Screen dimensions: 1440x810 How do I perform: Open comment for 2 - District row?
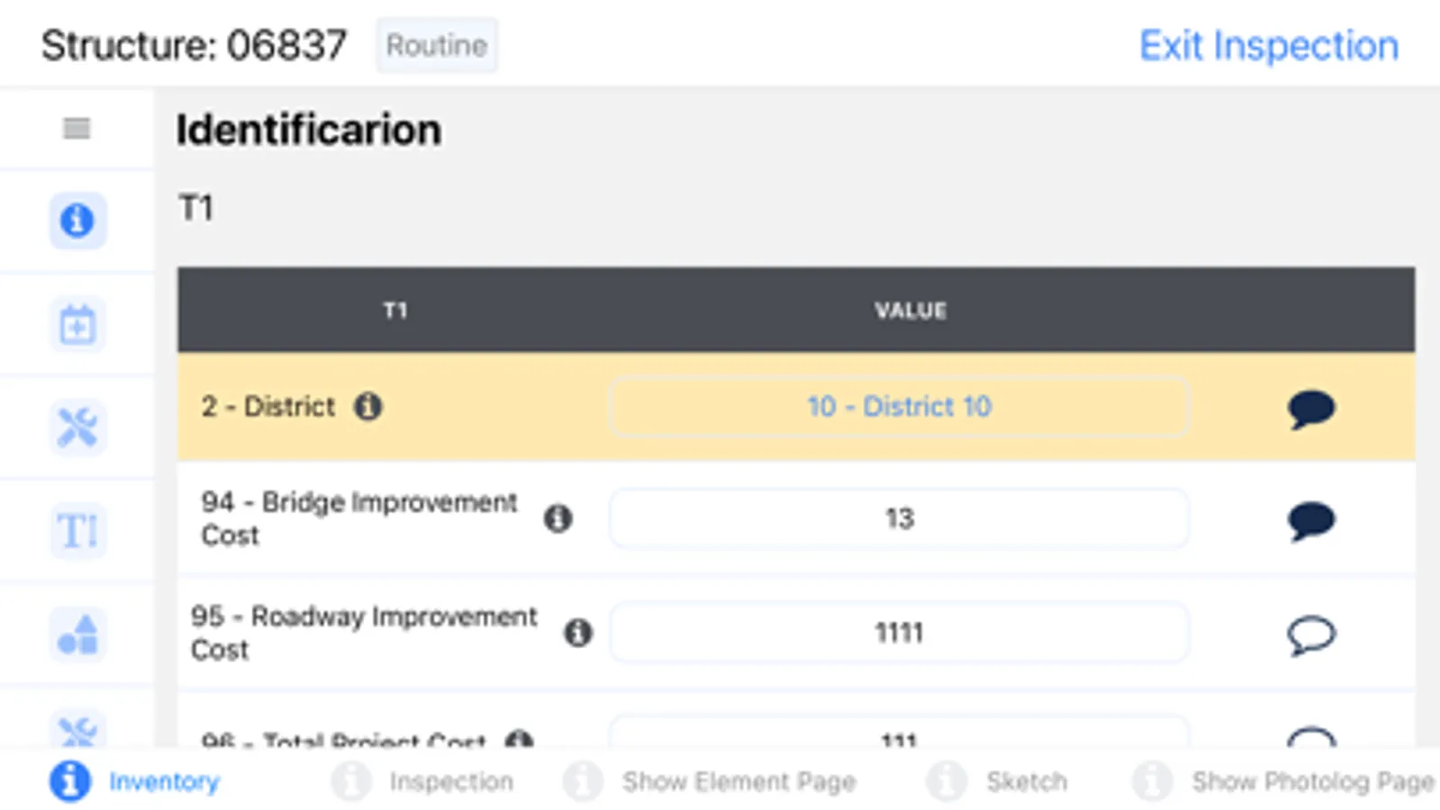pyautogui.click(x=1311, y=409)
